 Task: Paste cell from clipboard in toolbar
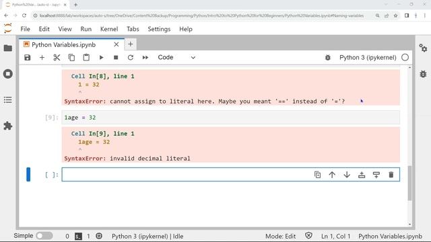[x=86, y=57]
